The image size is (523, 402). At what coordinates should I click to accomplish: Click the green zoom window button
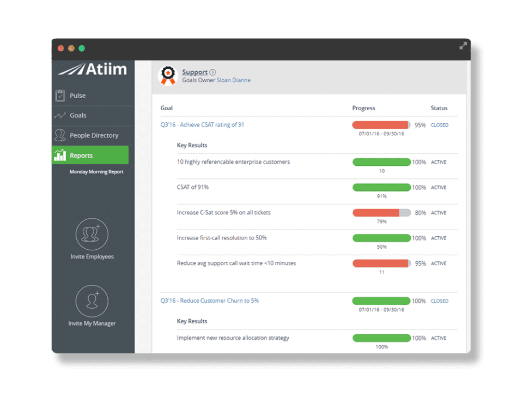[82, 49]
